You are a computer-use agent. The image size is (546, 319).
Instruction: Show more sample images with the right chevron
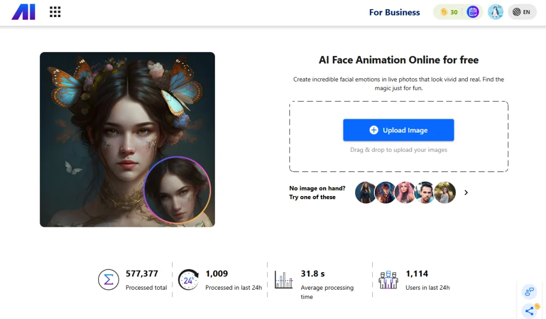466,192
